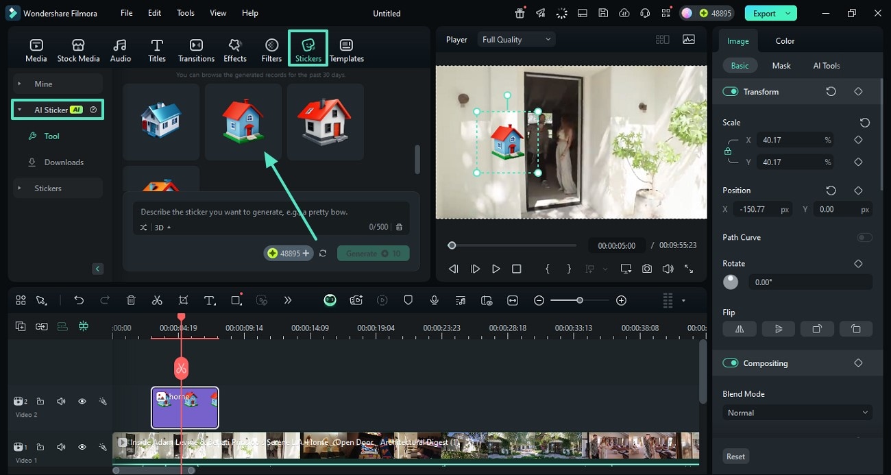This screenshot has width=891, height=475.
Task: Switch to the Color tab
Action: click(785, 41)
